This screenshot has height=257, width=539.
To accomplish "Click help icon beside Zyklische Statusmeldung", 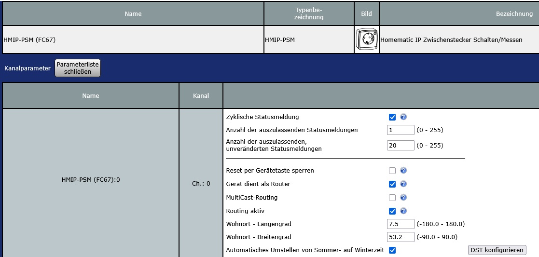I will 403,117.
